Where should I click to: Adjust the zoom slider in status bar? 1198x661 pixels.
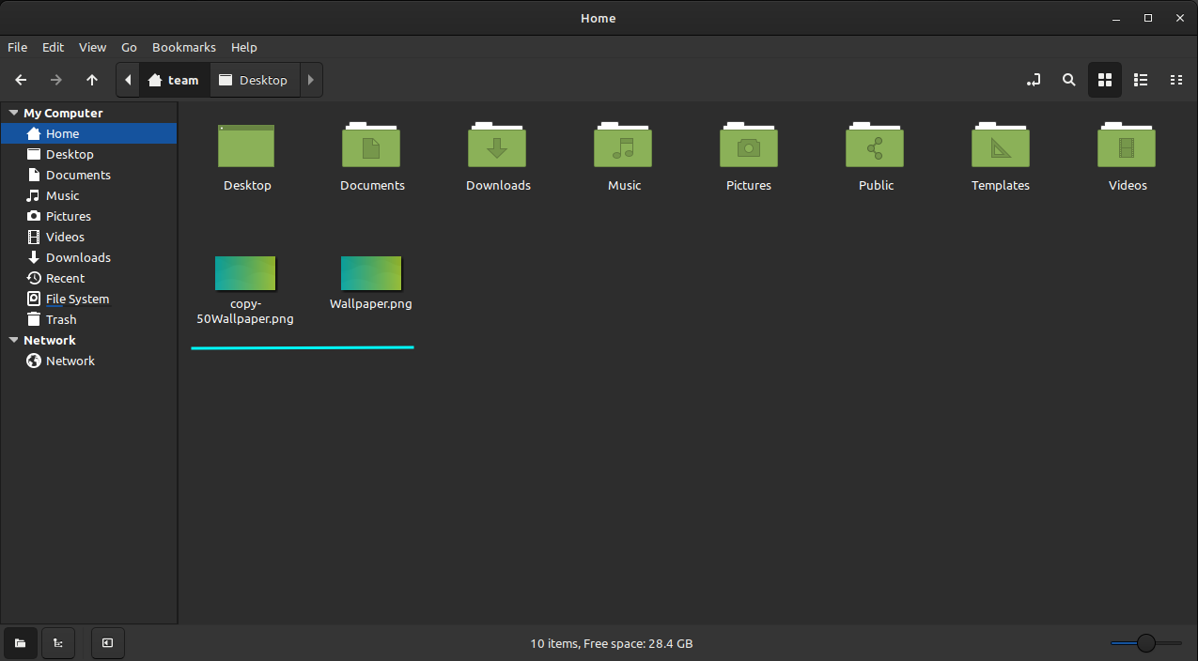pos(1145,643)
